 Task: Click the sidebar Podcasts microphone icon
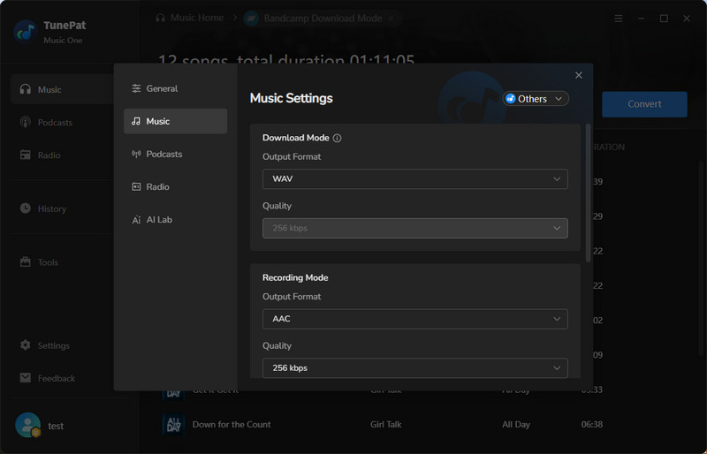click(26, 122)
